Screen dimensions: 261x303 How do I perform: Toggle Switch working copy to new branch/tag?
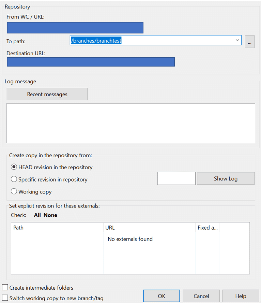pos(5,298)
